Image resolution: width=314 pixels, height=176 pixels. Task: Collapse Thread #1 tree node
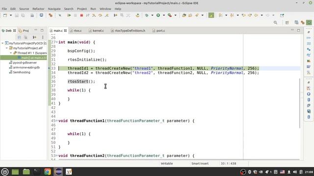click(11, 53)
